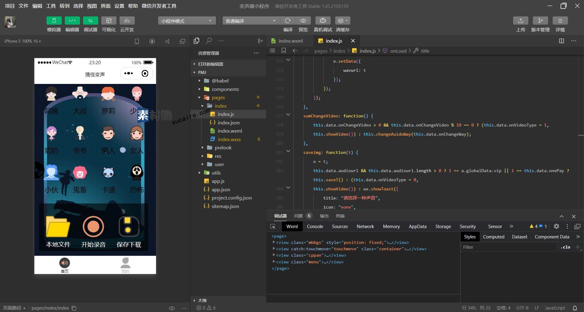Expand the mbbgs view node
584x312 pixels.
point(274,242)
